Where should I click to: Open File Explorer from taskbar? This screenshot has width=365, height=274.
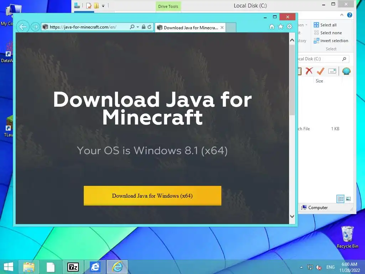pyautogui.click(x=29, y=267)
